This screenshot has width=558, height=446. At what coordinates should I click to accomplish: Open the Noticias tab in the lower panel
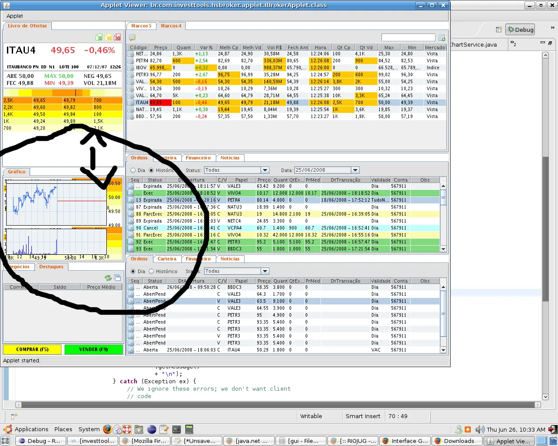(230, 259)
